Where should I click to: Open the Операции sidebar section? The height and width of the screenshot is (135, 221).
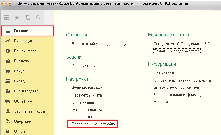[27, 122]
